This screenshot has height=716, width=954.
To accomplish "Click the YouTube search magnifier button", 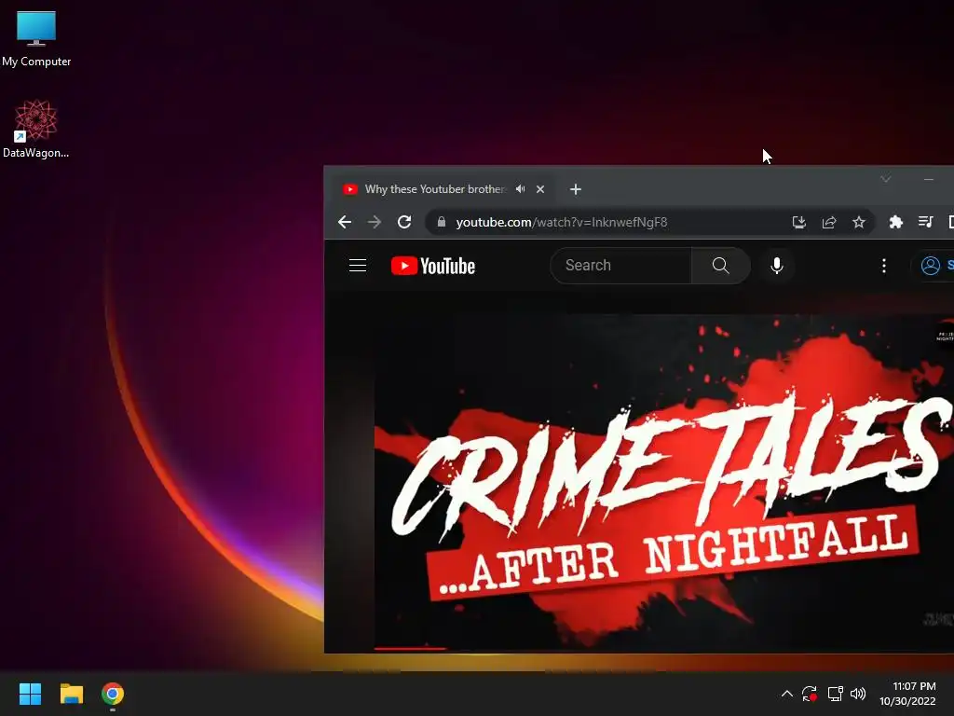I will pyautogui.click(x=721, y=266).
